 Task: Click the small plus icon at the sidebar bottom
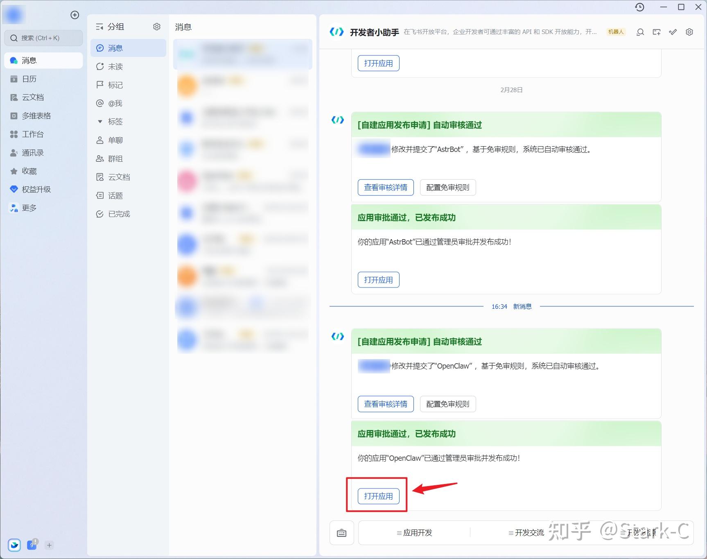click(49, 545)
